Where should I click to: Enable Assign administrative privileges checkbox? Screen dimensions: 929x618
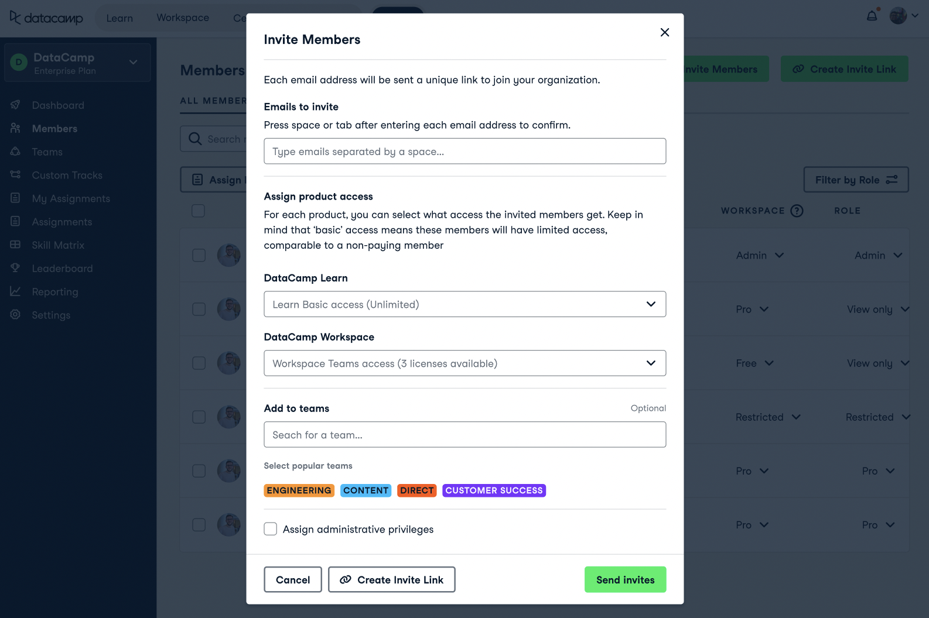tap(271, 529)
